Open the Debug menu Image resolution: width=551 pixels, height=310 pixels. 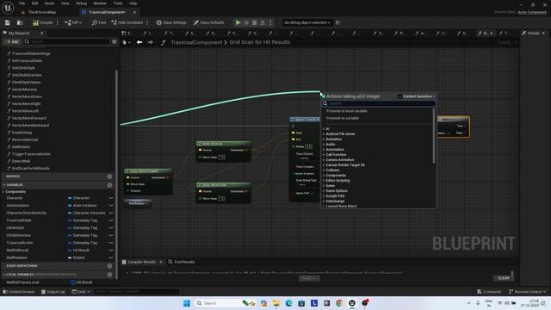pyautogui.click(x=81, y=3)
